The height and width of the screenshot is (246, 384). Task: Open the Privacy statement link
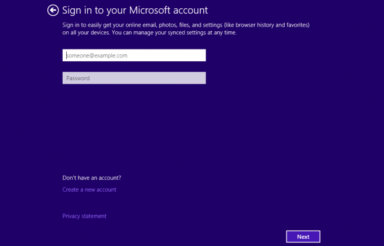click(x=84, y=217)
